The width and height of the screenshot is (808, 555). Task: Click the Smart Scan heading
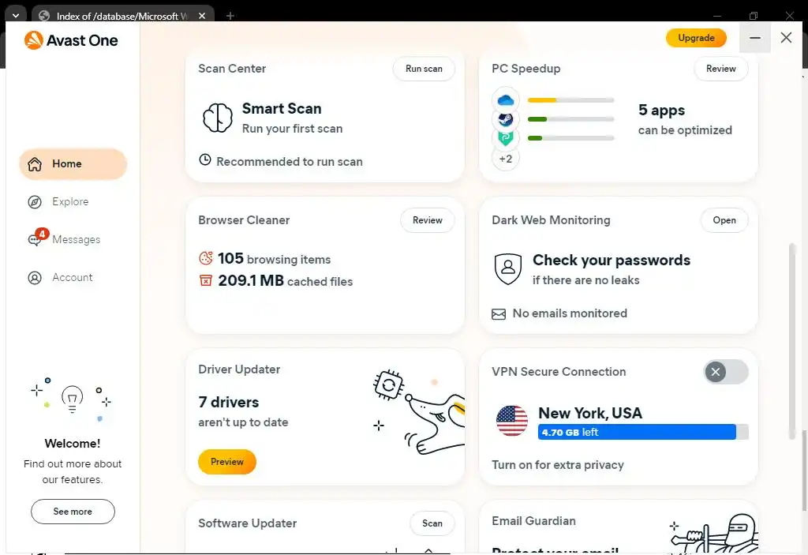tap(282, 109)
